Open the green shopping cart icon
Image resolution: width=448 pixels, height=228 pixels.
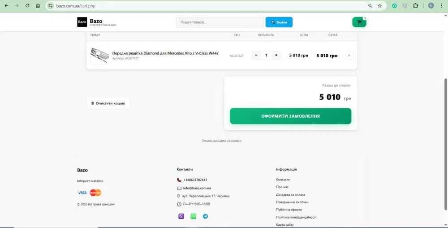tap(359, 22)
